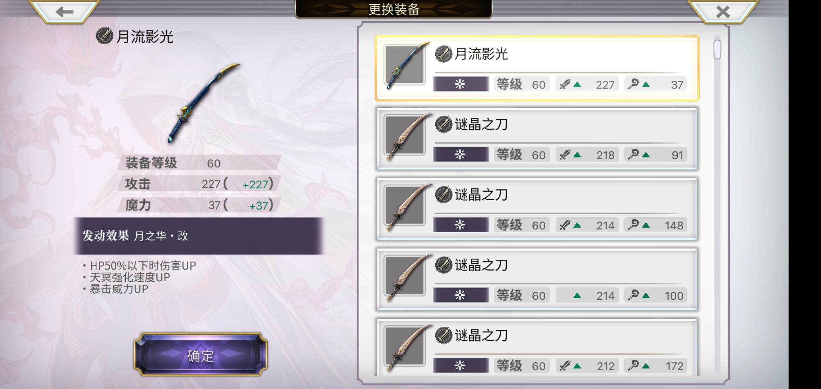Choose 谜晶之刀 with magic 100

pos(537,279)
